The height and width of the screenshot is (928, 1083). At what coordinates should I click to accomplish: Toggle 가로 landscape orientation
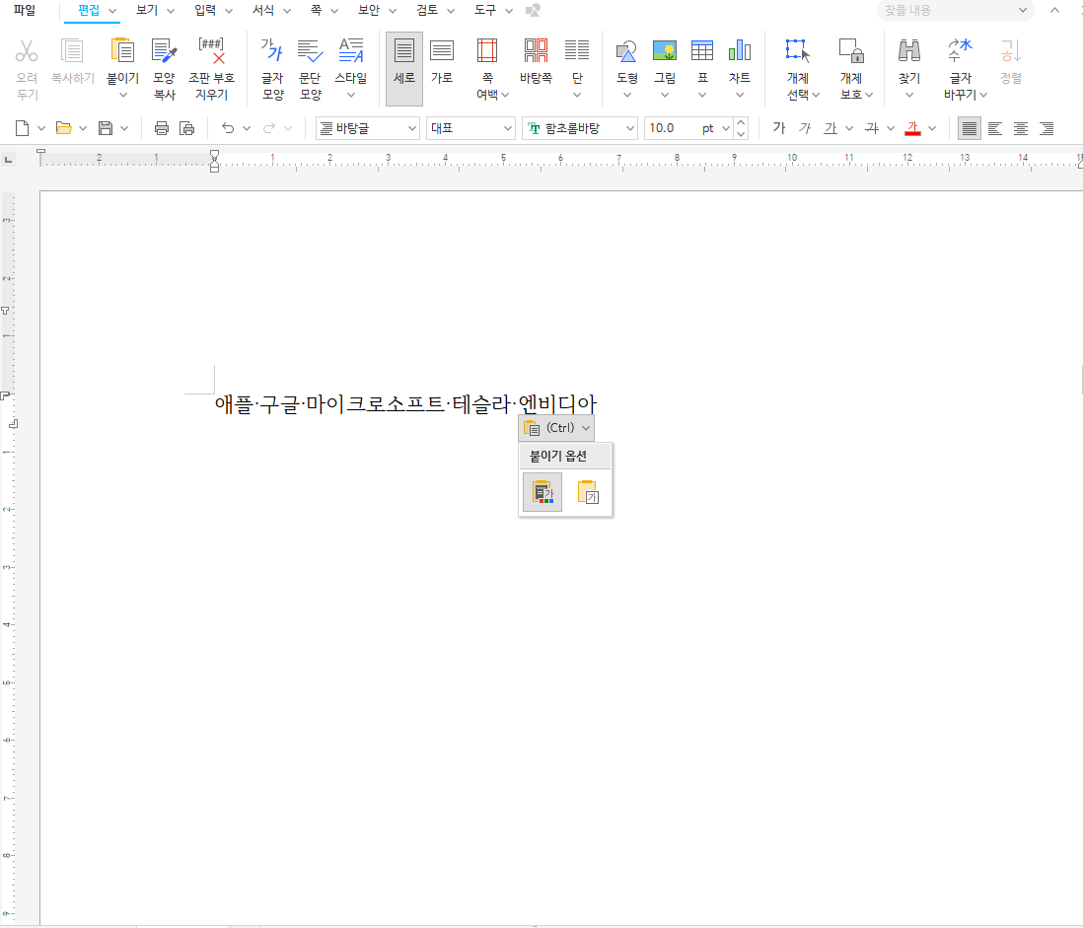(x=442, y=51)
